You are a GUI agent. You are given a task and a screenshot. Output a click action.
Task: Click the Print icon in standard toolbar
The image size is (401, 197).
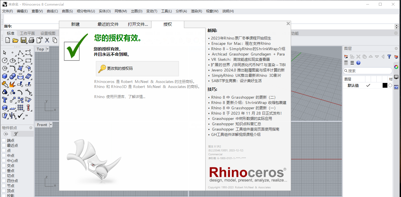(x=31, y=40)
